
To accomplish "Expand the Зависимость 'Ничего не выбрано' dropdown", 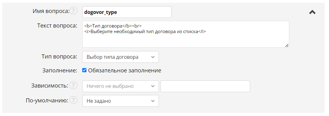I will pyautogui.click(x=120, y=86).
